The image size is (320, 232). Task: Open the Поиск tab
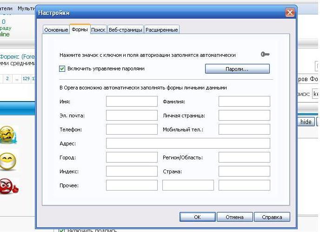tap(98, 30)
